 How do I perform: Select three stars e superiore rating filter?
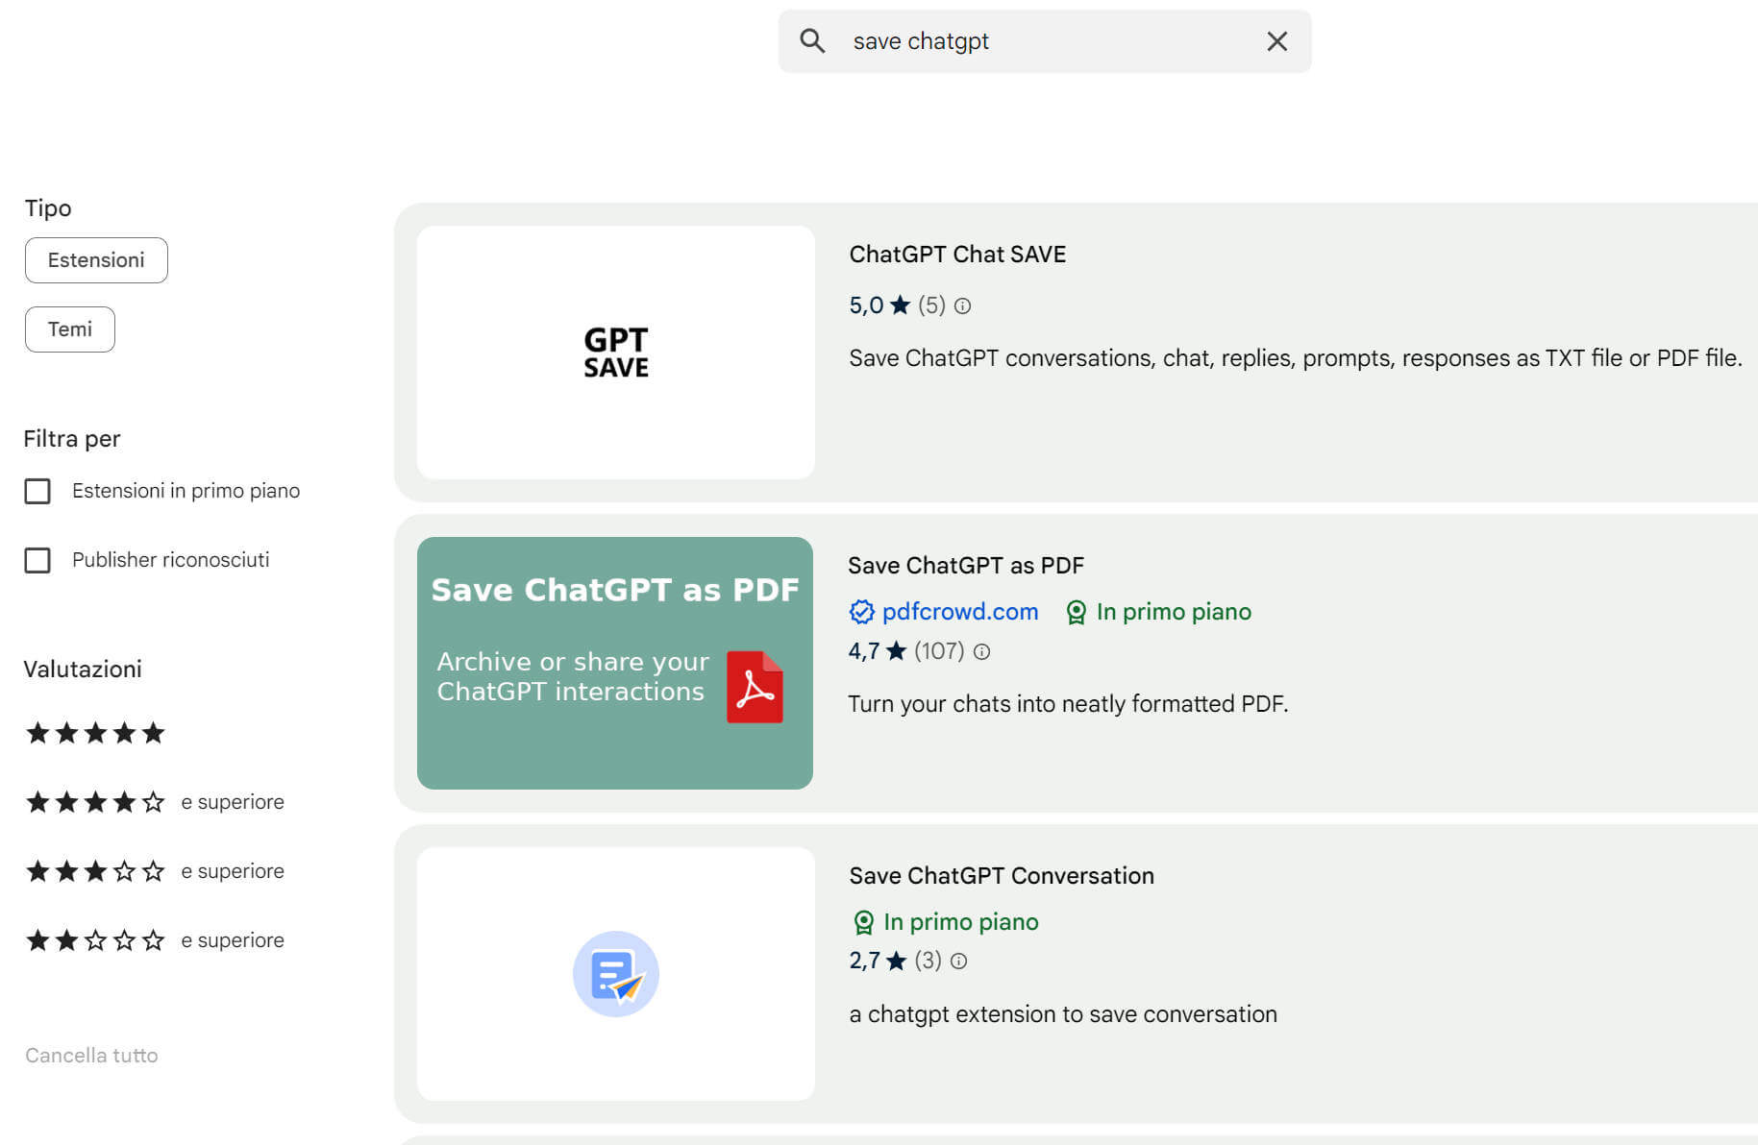(95, 872)
